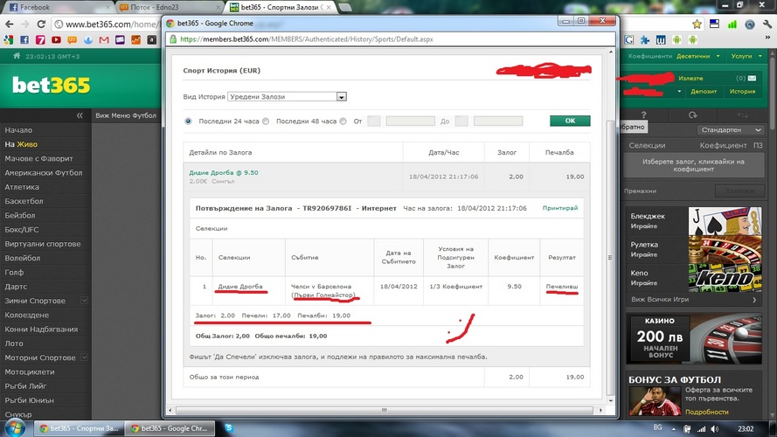The image size is (777, 437).
Task: Click the popup's vertical scrollbar thumb
Action: pyautogui.click(x=610, y=258)
